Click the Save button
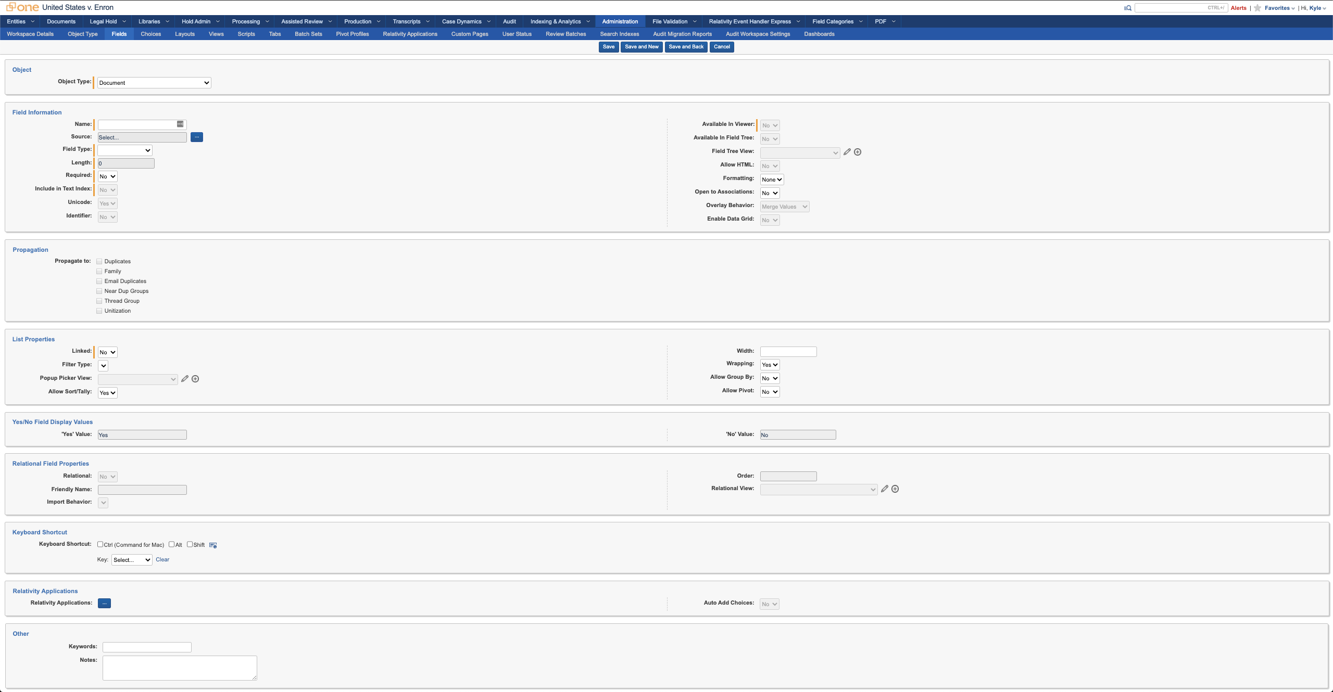This screenshot has height=692, width=1333. tap(609, 47)
